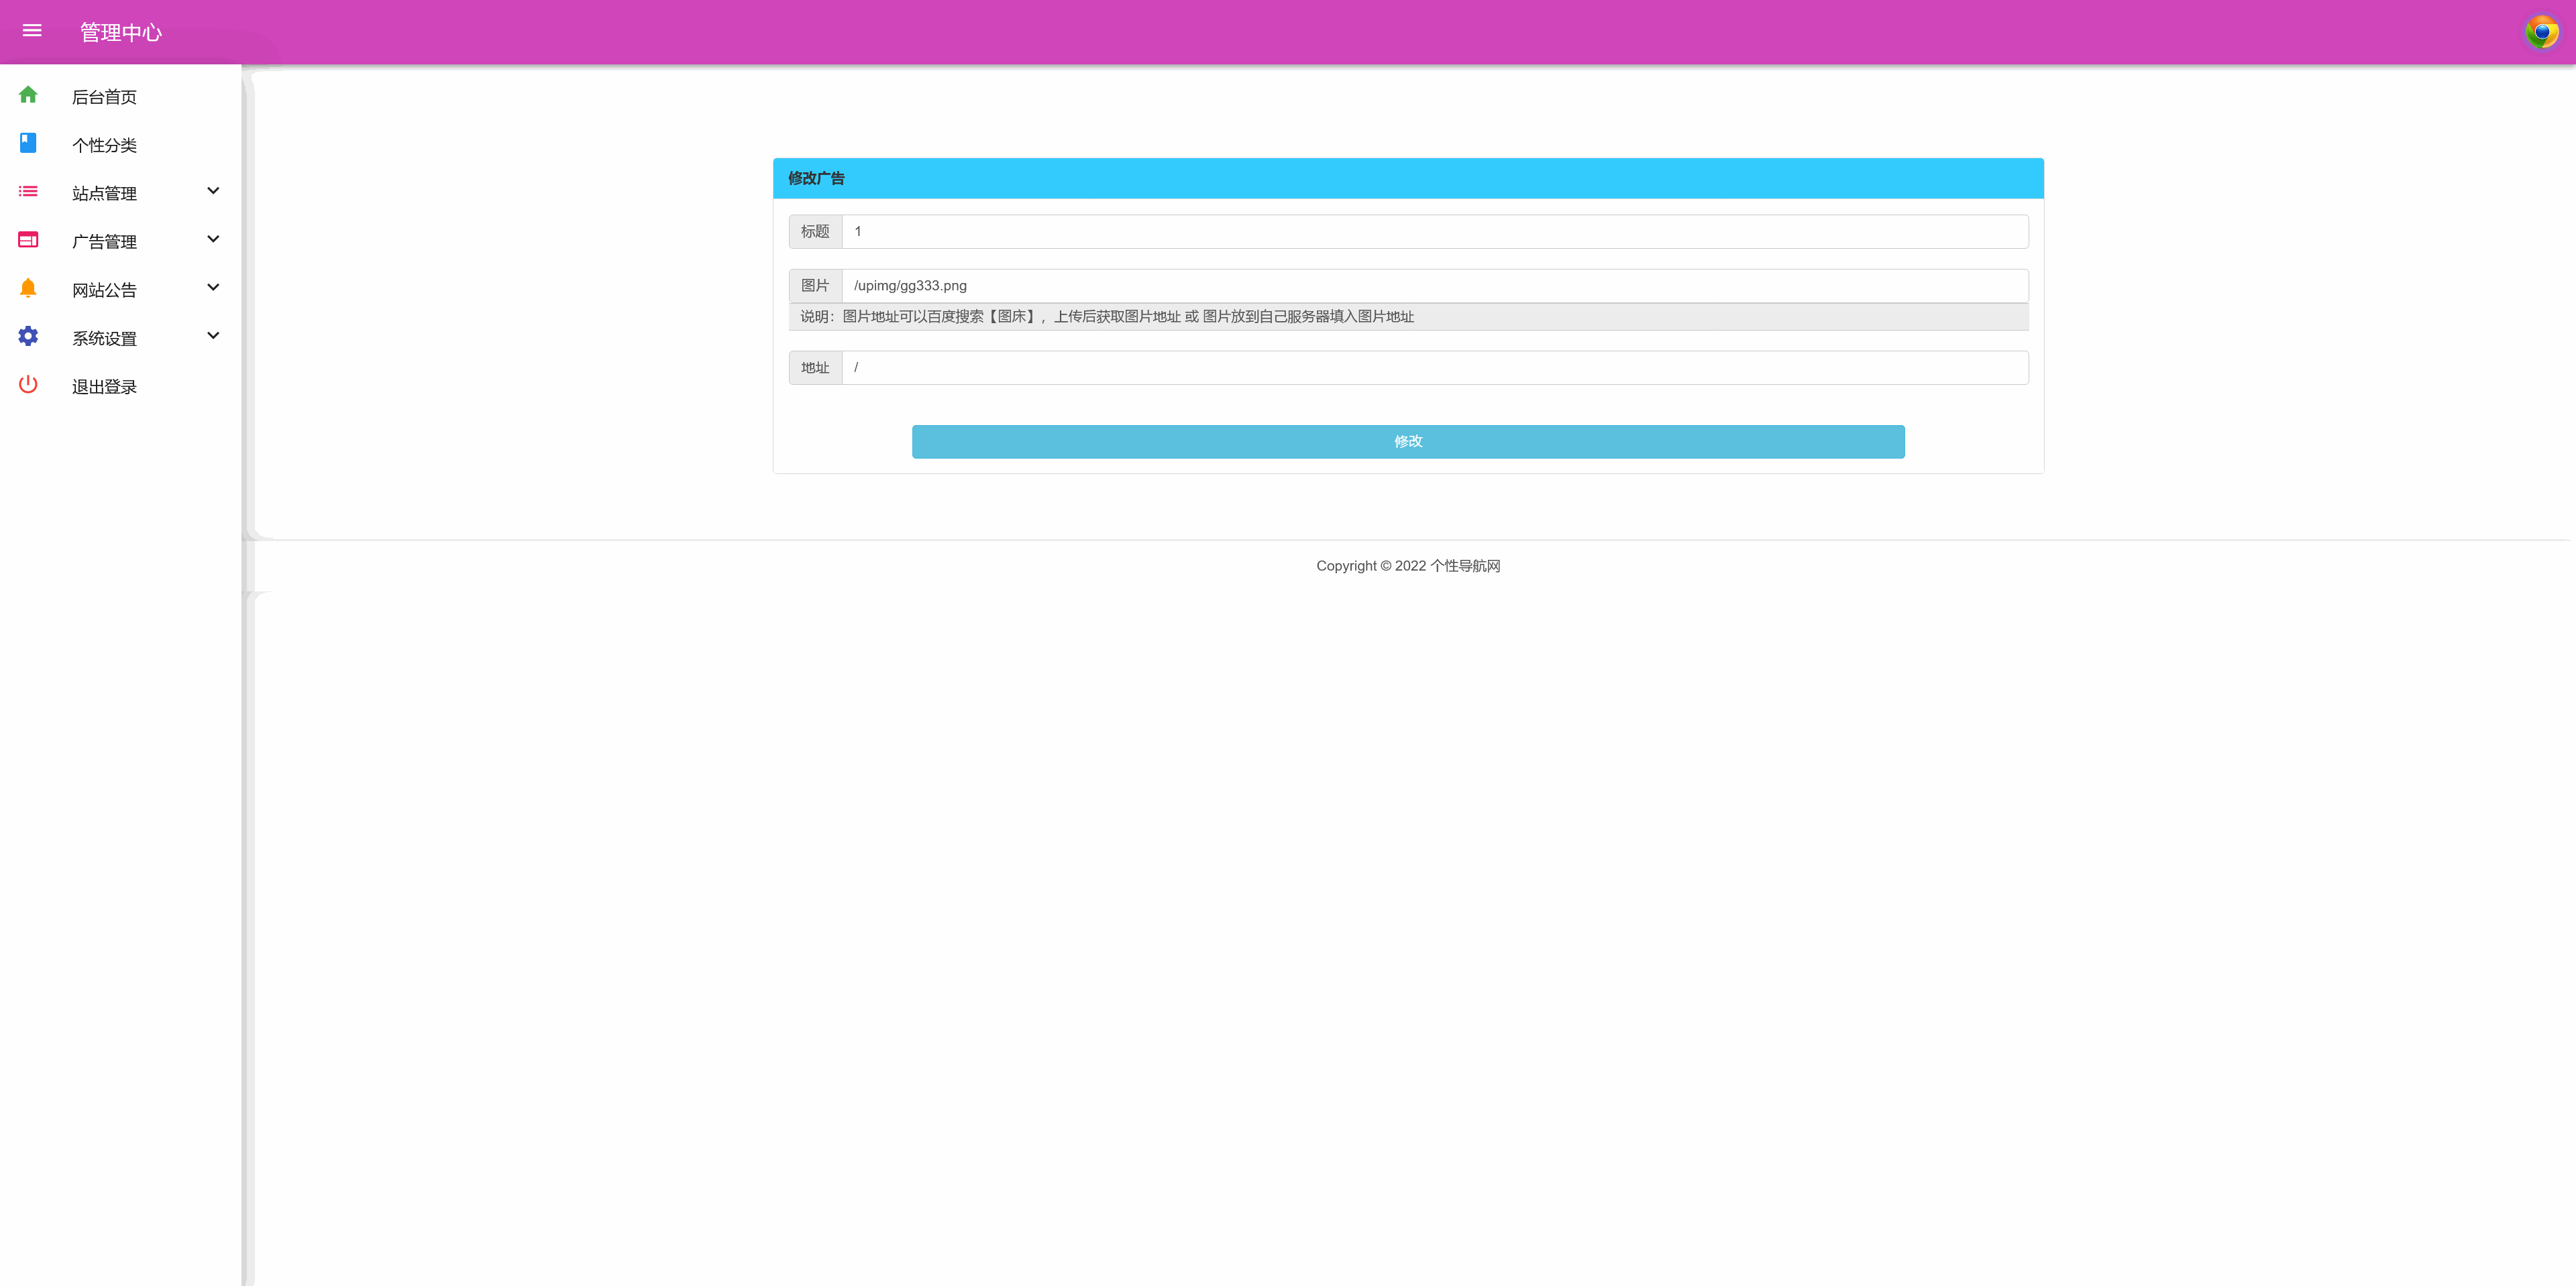Go to 后台首页 menu item
The width and height of the screenshot is (2576, 1286).
coord(104,97)
